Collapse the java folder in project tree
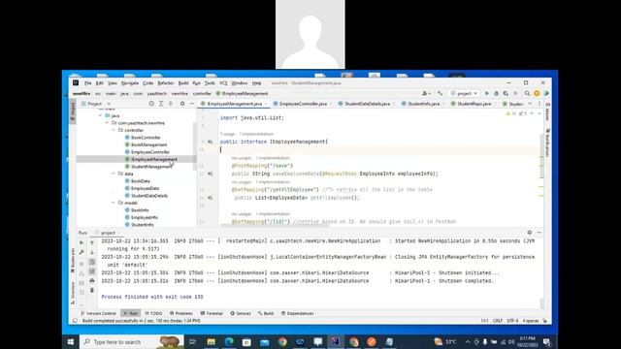621x349 pixels. click(101, 115)
